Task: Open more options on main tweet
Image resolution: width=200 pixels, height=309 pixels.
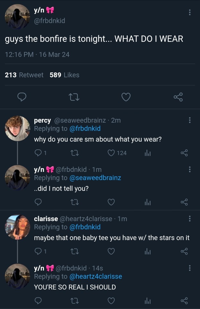Action: 190,12
